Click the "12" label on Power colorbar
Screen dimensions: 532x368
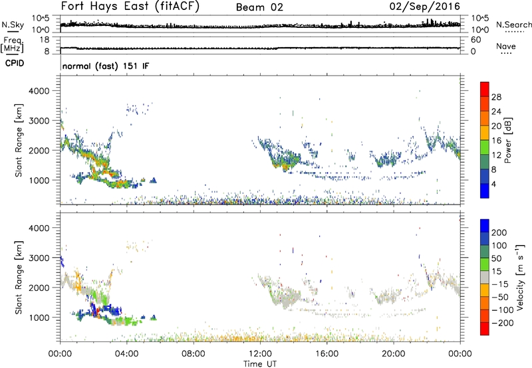(x=496, y=155)
